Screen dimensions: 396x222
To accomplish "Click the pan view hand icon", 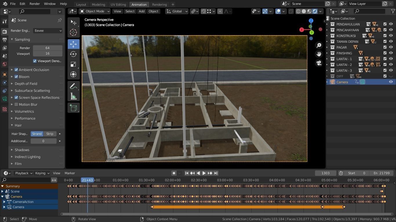I will click(319, 54).
